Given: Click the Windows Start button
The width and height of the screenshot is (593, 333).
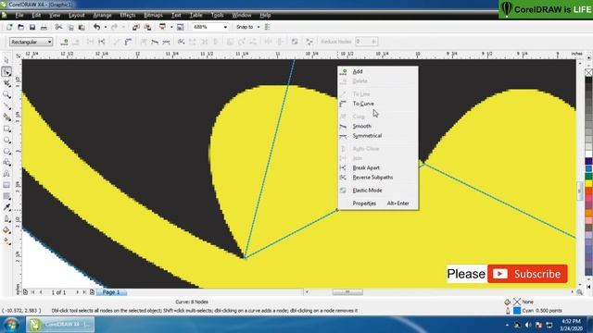Looking at the screenshot, I should tap(11, 325).
